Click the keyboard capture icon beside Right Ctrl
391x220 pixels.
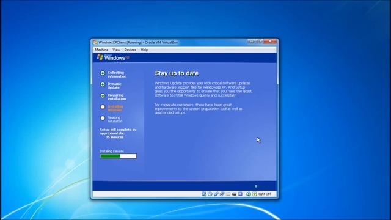(x=255, y=194)
